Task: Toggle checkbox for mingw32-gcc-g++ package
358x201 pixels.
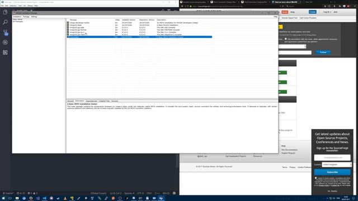Action: pos(68,32)
